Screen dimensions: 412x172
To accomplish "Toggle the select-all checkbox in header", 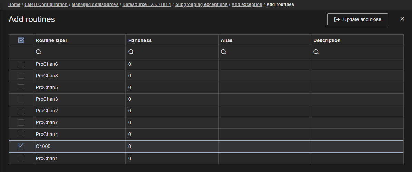I will pyautogui.click(x=21, y=40).
